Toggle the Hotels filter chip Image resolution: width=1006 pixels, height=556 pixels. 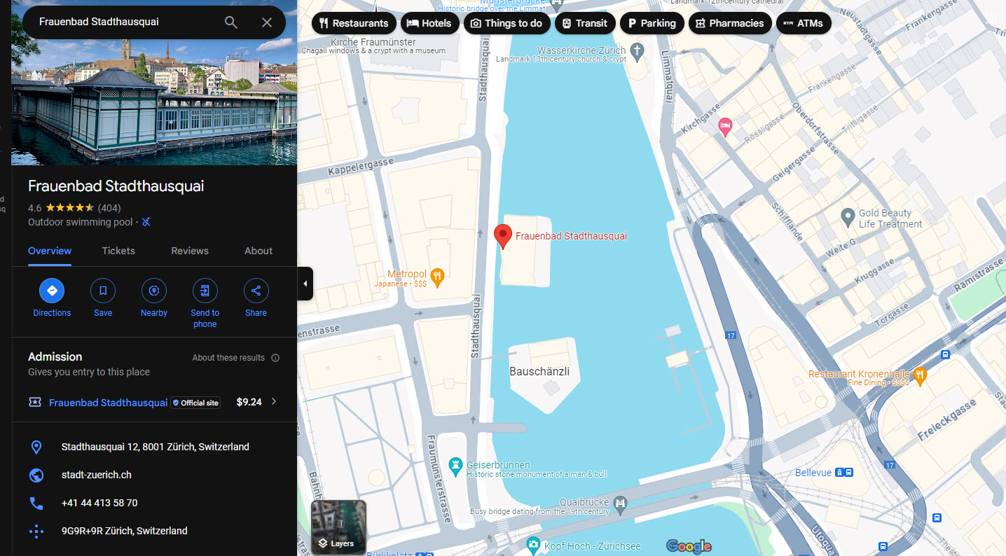[x=429, y=23]
